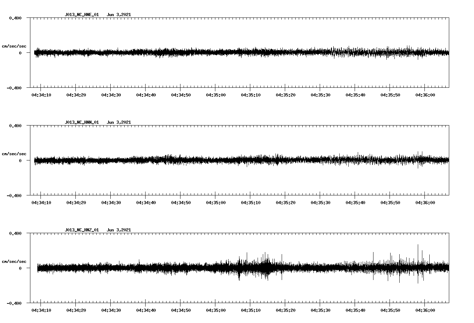
Task: Click 04:35:00 tick label on HNE plot
Action: pos(216,95)
